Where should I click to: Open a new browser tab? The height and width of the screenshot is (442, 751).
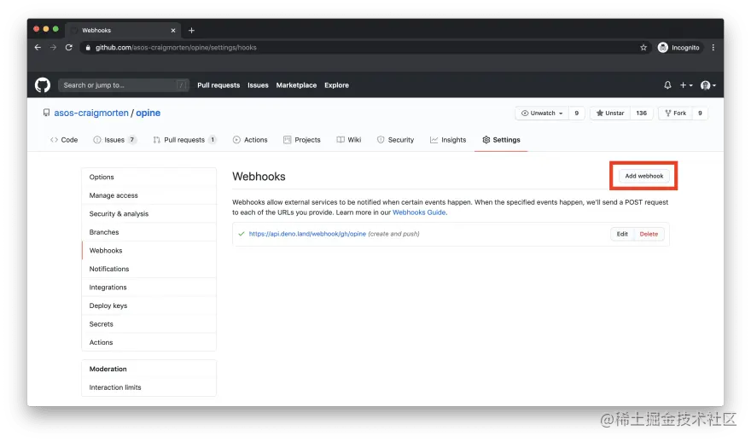[191, 30]
